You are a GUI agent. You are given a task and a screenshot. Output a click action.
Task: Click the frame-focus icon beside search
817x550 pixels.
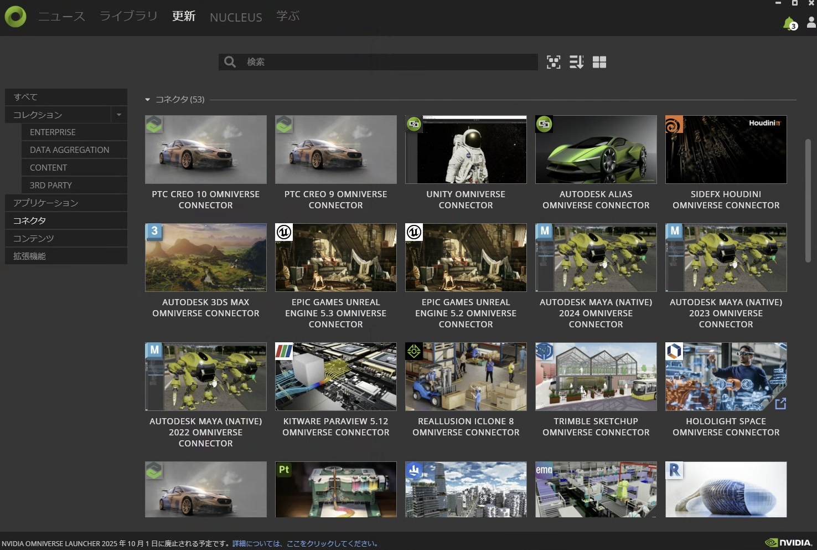(x=554, y=62)
